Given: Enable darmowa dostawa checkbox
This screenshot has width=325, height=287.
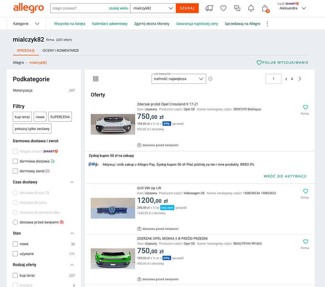Looking at the screenshot, I should [15, 161].
